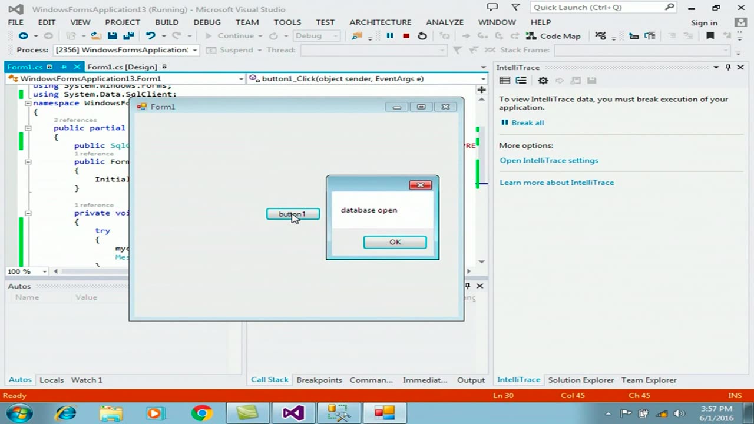Click the notifications filter funnel icon
The width and height of the screenshot is (754, 424).
515,8
